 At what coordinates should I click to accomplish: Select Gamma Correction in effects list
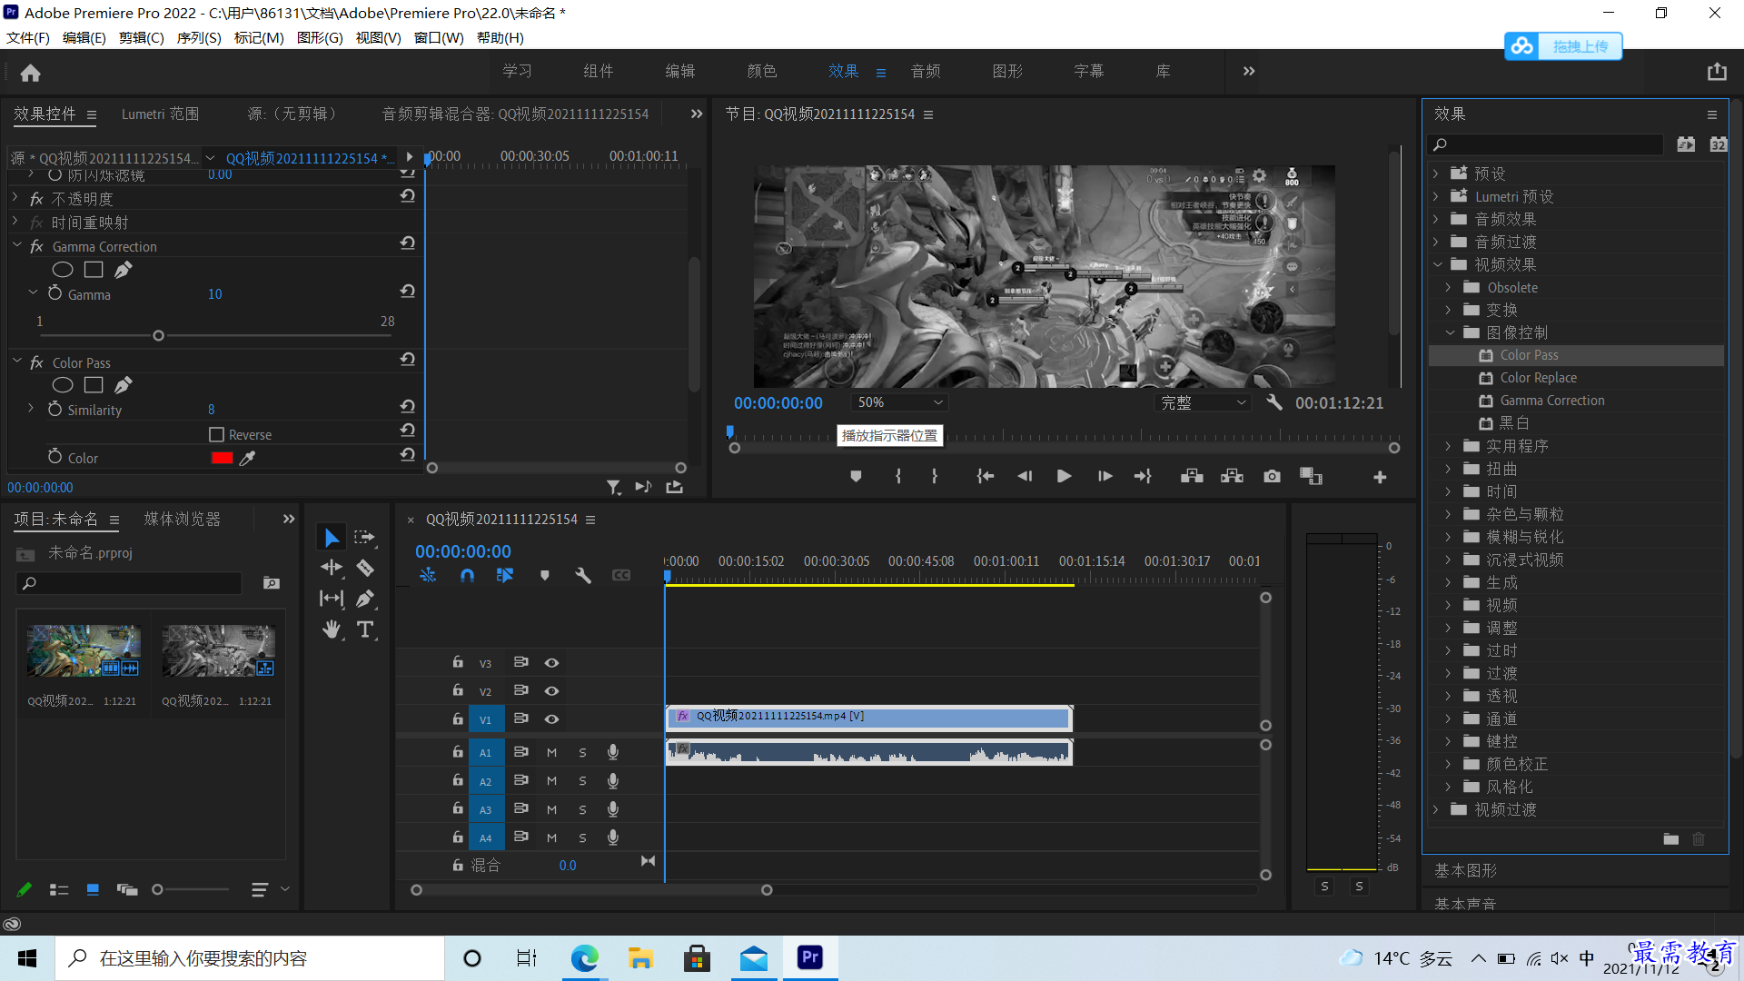pyautogui.click(x=1551, y=401)
